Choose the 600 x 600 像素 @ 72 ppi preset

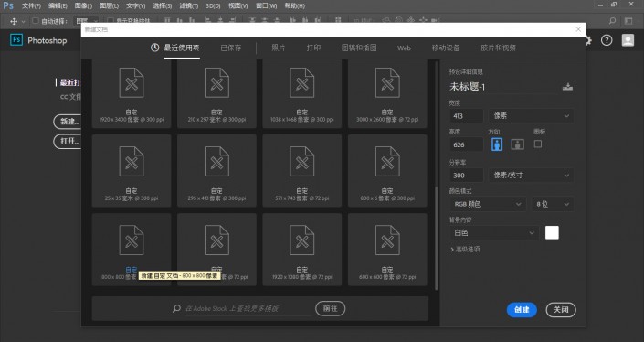pyautogui.click(x=387, y=249)
